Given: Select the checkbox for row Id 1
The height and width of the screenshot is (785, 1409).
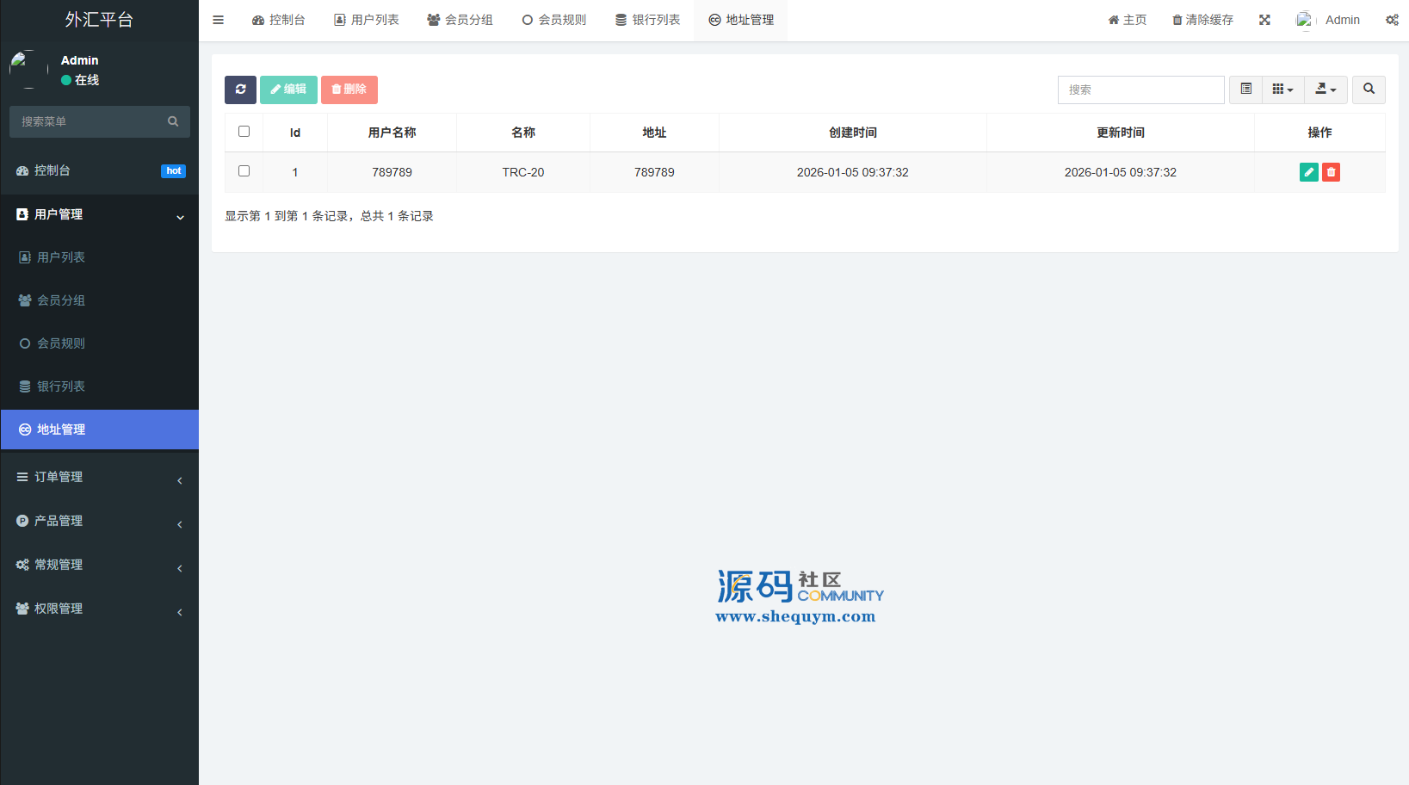Looking at the screenshot, I should pyautogui.click(x=244, y=171).
